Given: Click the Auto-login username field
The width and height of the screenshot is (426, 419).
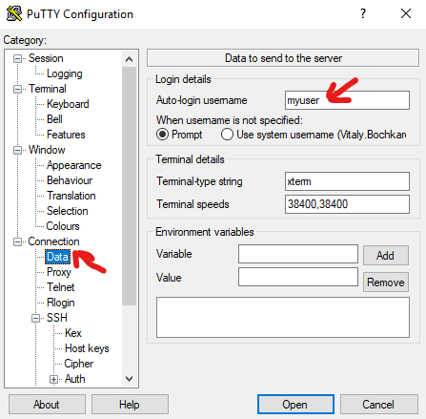Looking at the screenshot, I should click(x=347, y=100).
